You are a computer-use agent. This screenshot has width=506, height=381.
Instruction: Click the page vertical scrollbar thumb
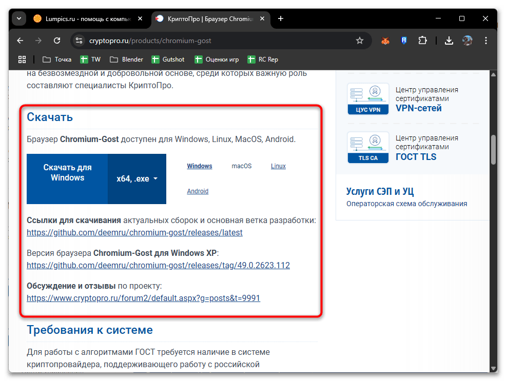coord(493,150)
